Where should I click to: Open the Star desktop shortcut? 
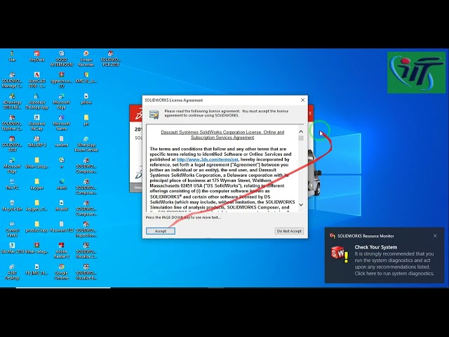[x=12, y=56]
